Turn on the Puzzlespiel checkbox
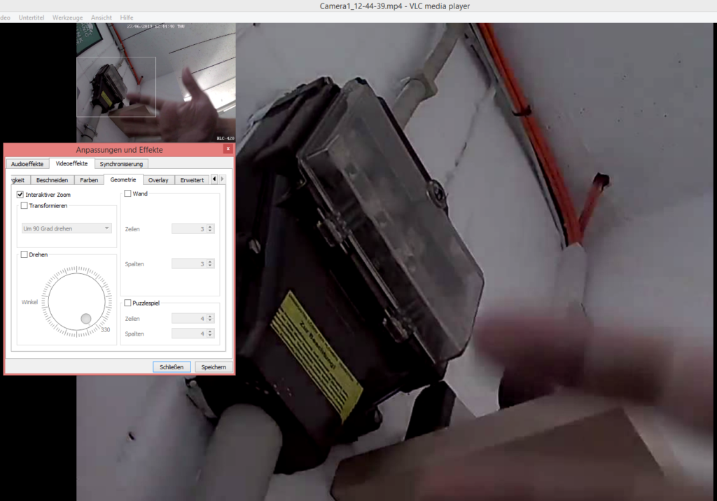Image resolution: width=717 pixels, height=501 pixels. point(127,303)
